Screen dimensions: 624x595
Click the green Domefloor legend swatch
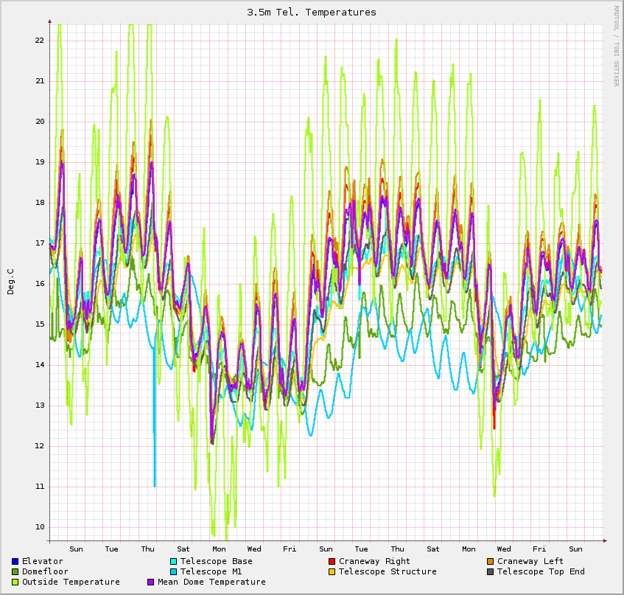(15, 572)
